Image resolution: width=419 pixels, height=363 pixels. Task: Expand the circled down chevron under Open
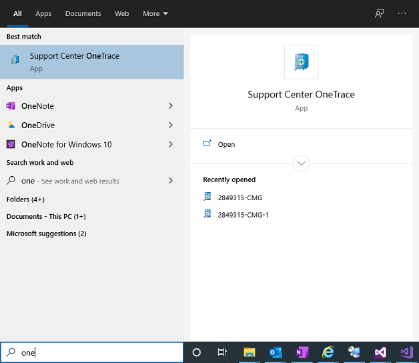301,163
